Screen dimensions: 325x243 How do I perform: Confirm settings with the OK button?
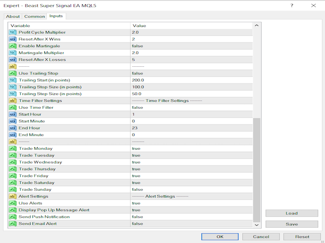(x=220, y=236)
